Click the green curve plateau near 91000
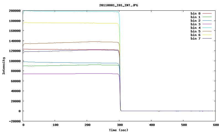The width and height of the screenshot is (221, 132). [x=70, y=65]
